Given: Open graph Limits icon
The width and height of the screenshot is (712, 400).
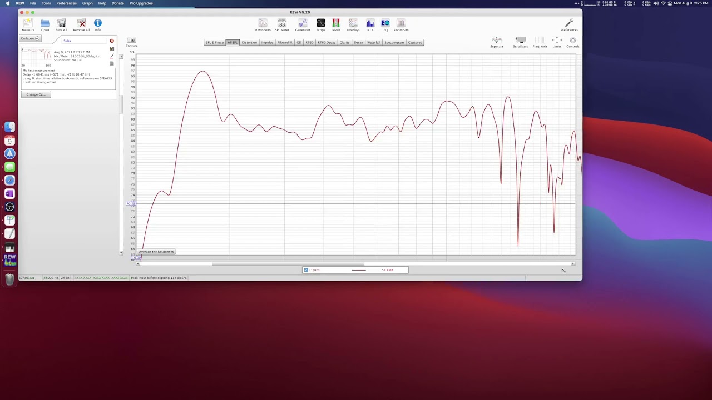Looking at the screenshot, I should [557, 41].
